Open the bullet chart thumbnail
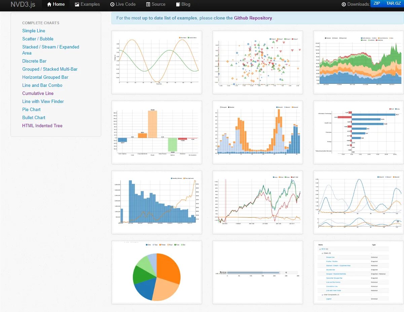Viewport: 404px width, 312px height. tap(258, 272)
